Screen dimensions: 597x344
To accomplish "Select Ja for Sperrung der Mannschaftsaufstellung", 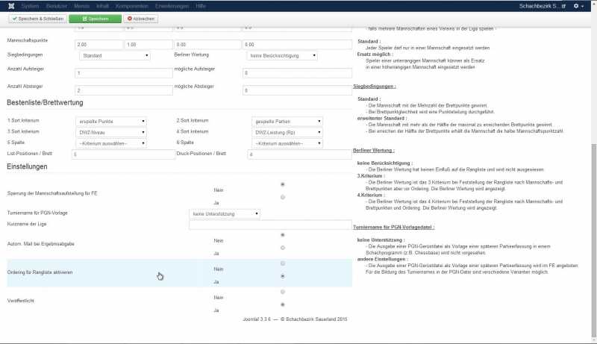I will point(281,198).
